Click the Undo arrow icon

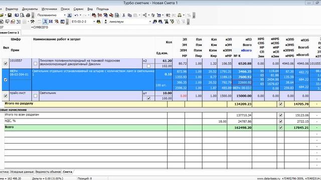point(76,15)
